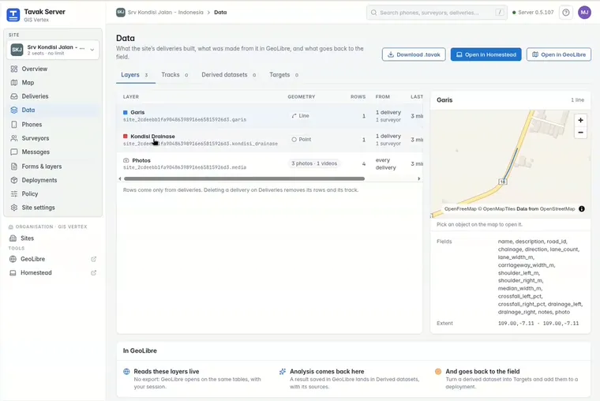This screenshot has width=600, height=401.
Task: Switch to the Targets tab
Action: [284, 75]
